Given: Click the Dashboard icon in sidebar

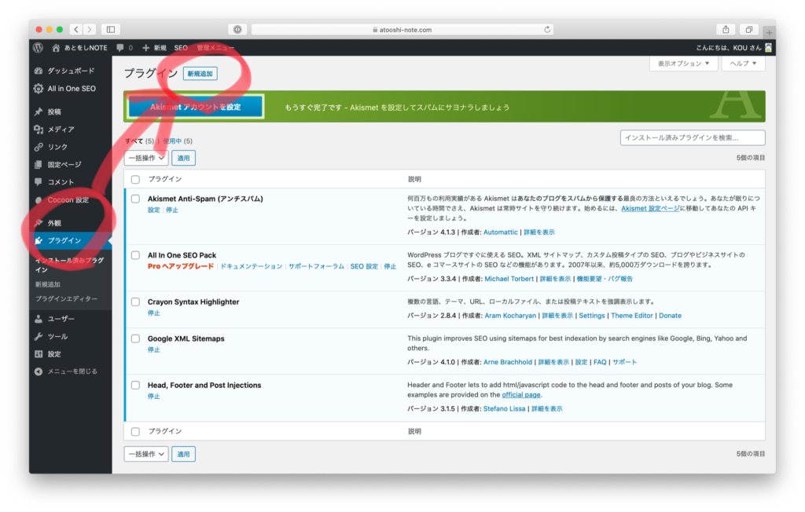Looking at the screenshot, I should pos(39,71).
